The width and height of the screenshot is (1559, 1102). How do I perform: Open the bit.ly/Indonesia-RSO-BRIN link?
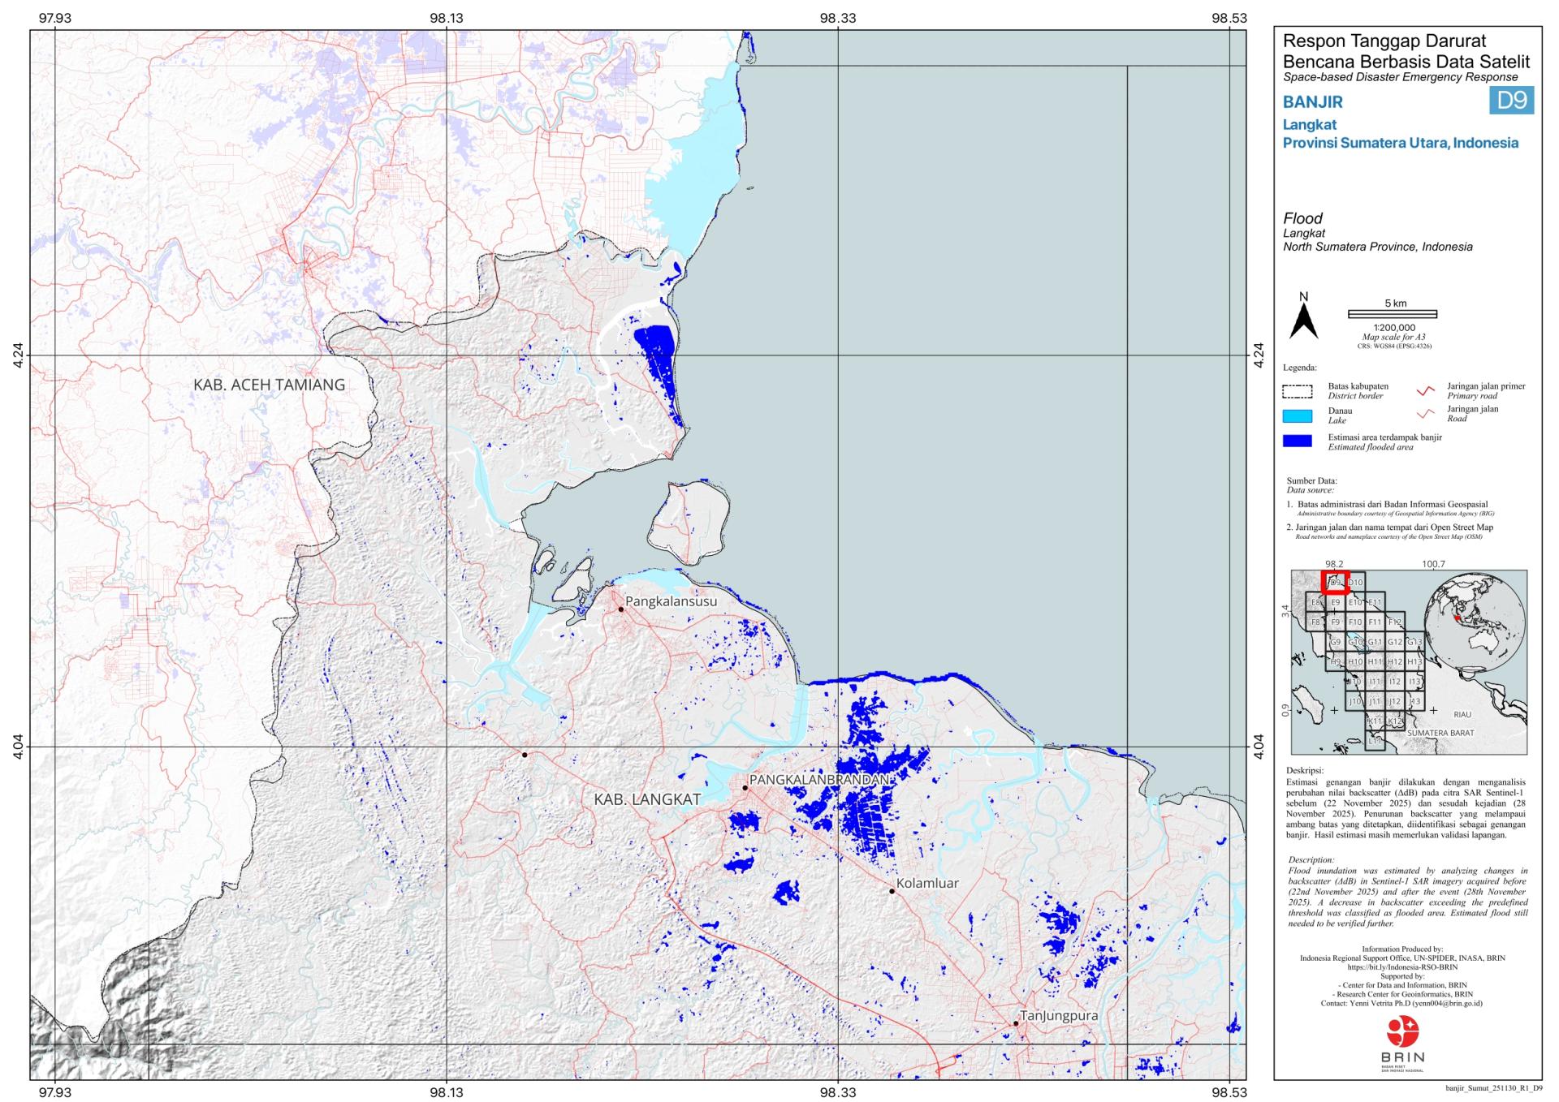pyautogui.click(x=1402, y=967)
